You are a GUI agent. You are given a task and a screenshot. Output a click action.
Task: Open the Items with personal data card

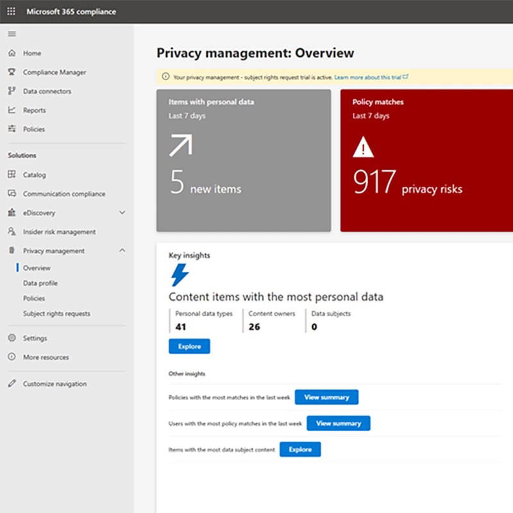244,161
